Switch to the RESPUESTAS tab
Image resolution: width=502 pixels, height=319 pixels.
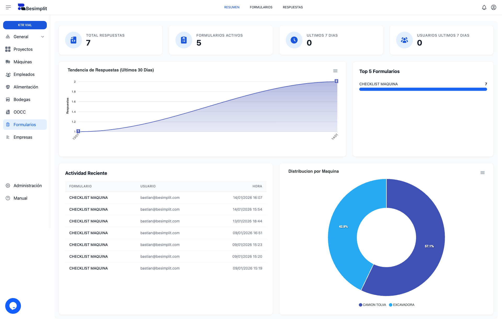click(x=293, y=7)
